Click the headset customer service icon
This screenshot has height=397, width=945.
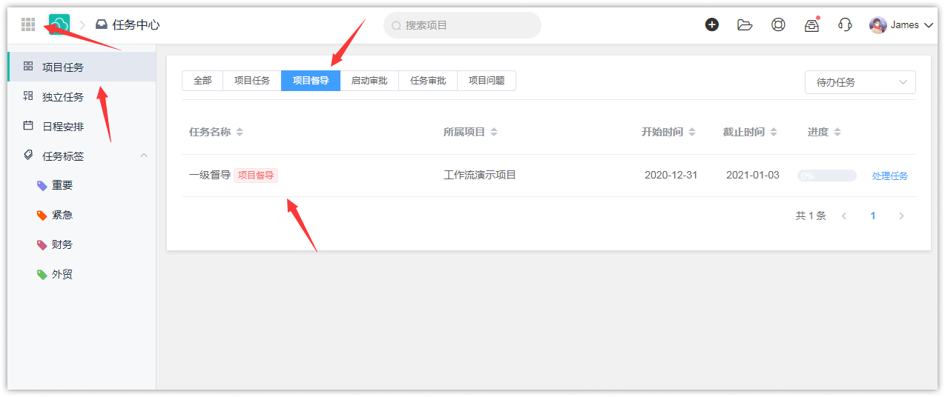845,24
